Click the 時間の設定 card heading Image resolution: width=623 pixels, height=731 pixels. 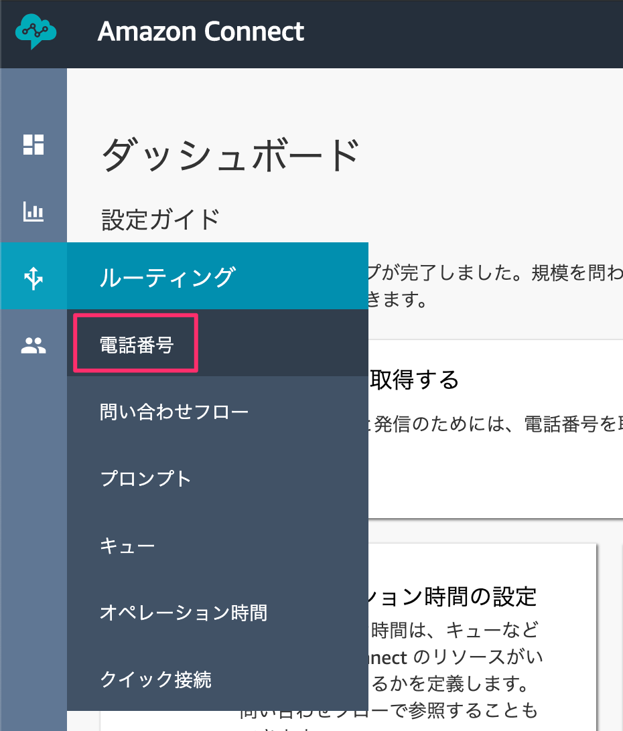pos(480,596)
